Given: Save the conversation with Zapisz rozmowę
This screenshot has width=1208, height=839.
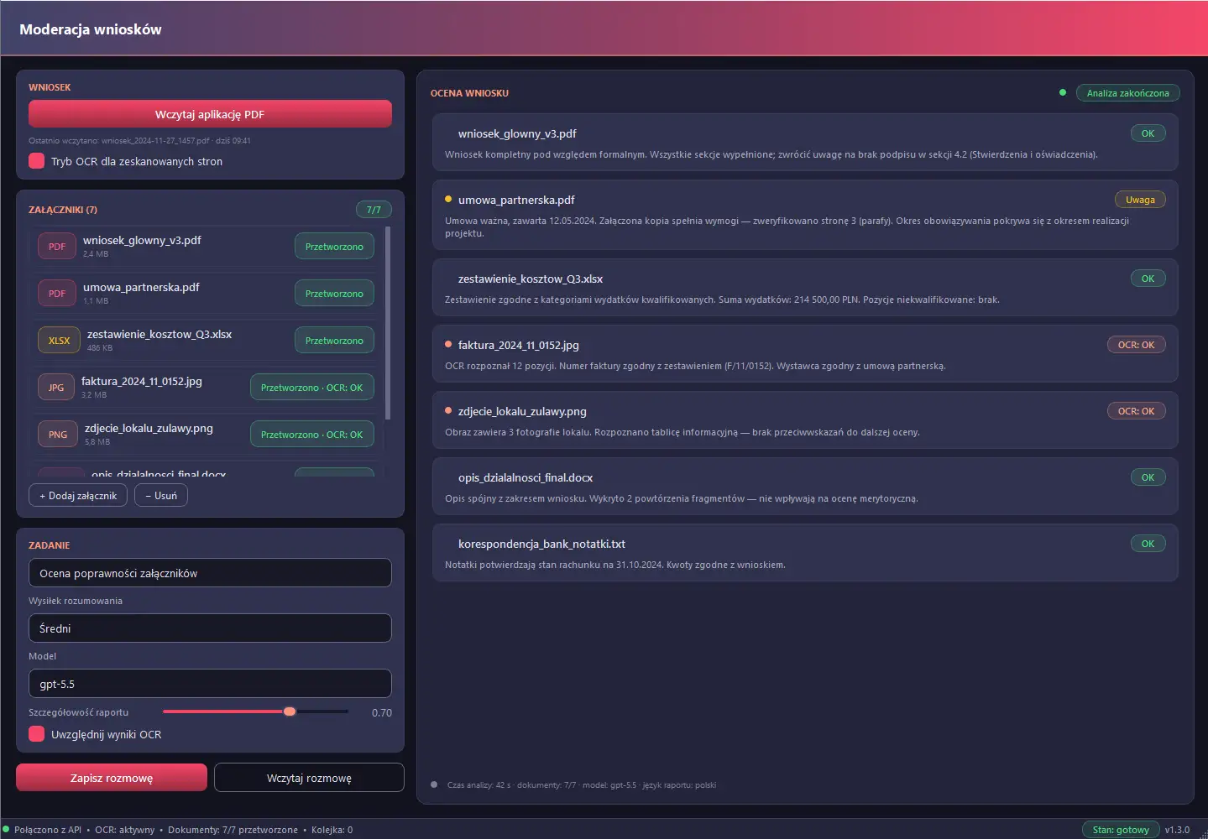Looking at the screenshot, I should (x=112, y=778).
